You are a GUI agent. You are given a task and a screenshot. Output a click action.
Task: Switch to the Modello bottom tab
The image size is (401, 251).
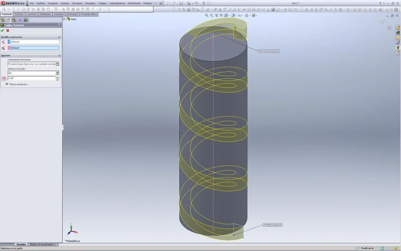[x=21, y=245]
